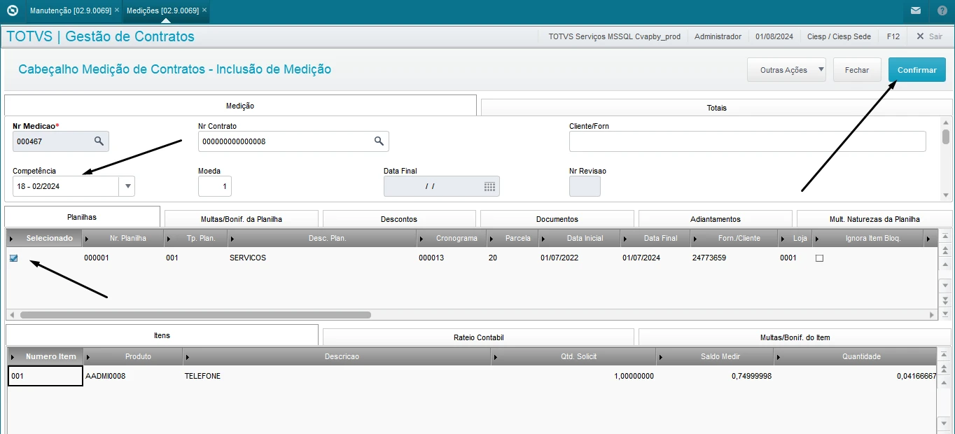Click the Fechar button
This screenshot has width=955, height=434.
[857, 70]
